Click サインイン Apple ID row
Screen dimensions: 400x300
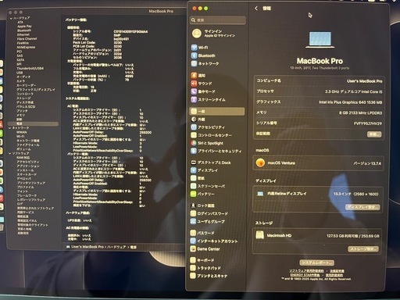[x=218, y=34]
